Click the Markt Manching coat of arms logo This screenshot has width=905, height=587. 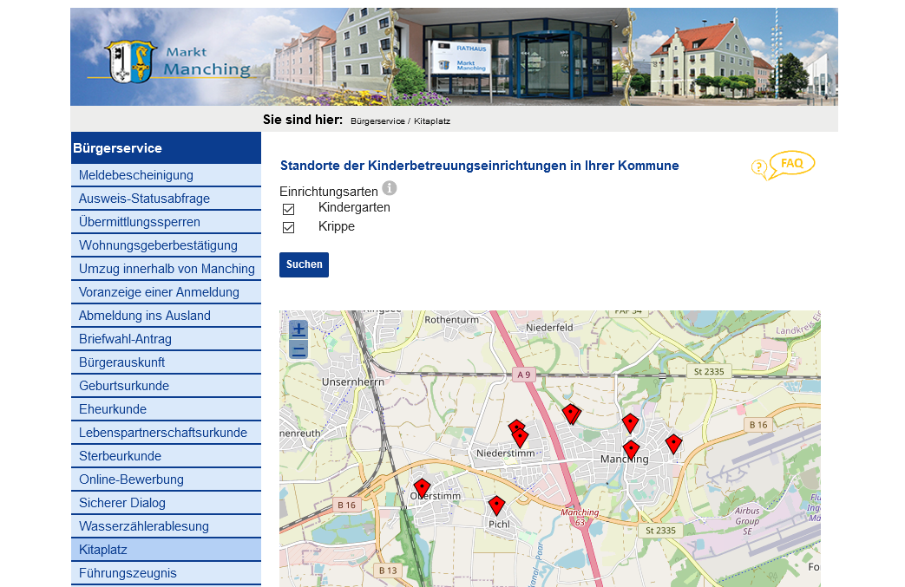point(130,62)
